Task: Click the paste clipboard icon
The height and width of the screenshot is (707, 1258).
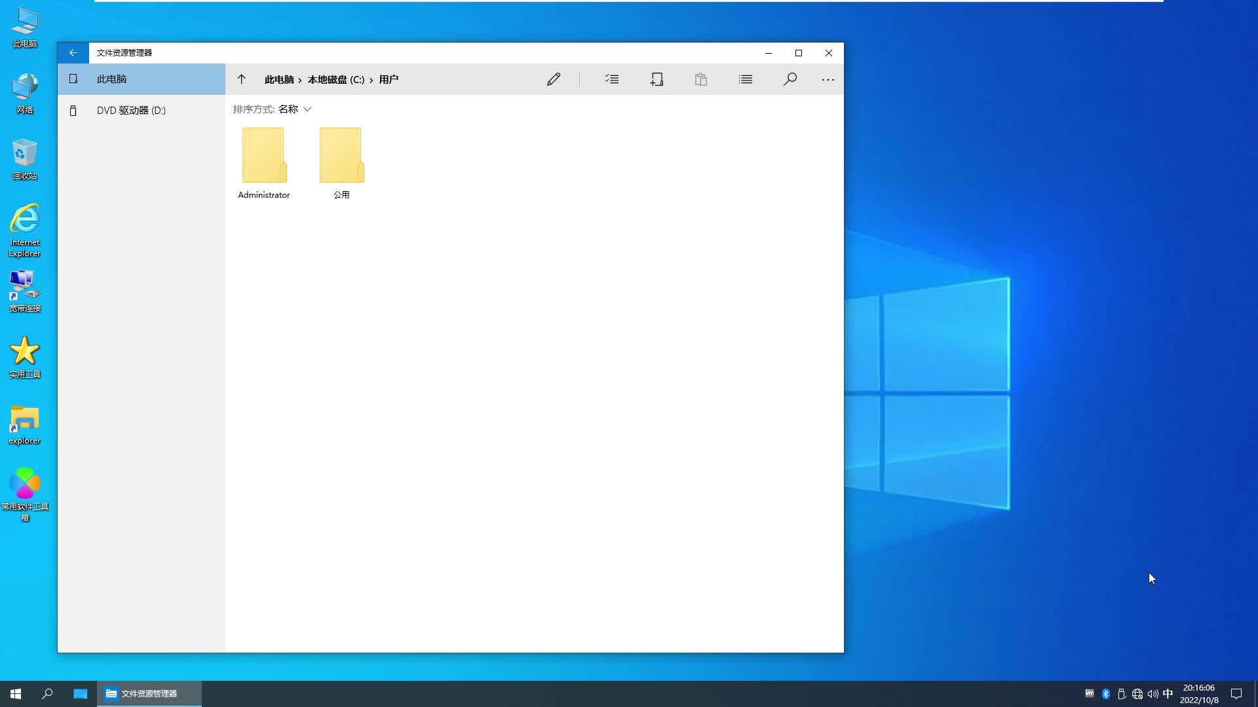Action: [700, 79]
